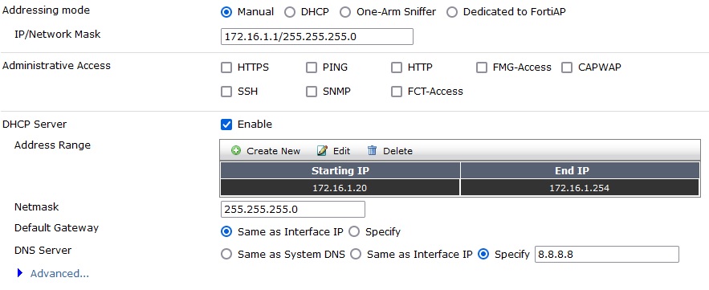Click the Netmask input field

coord(293,210)
